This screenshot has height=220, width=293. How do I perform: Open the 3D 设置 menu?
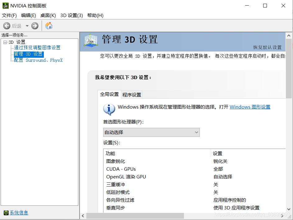(71, 15)
